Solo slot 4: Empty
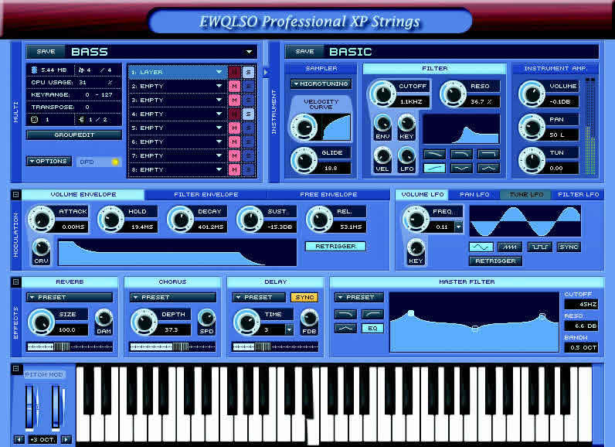 (x=248, y=114)
